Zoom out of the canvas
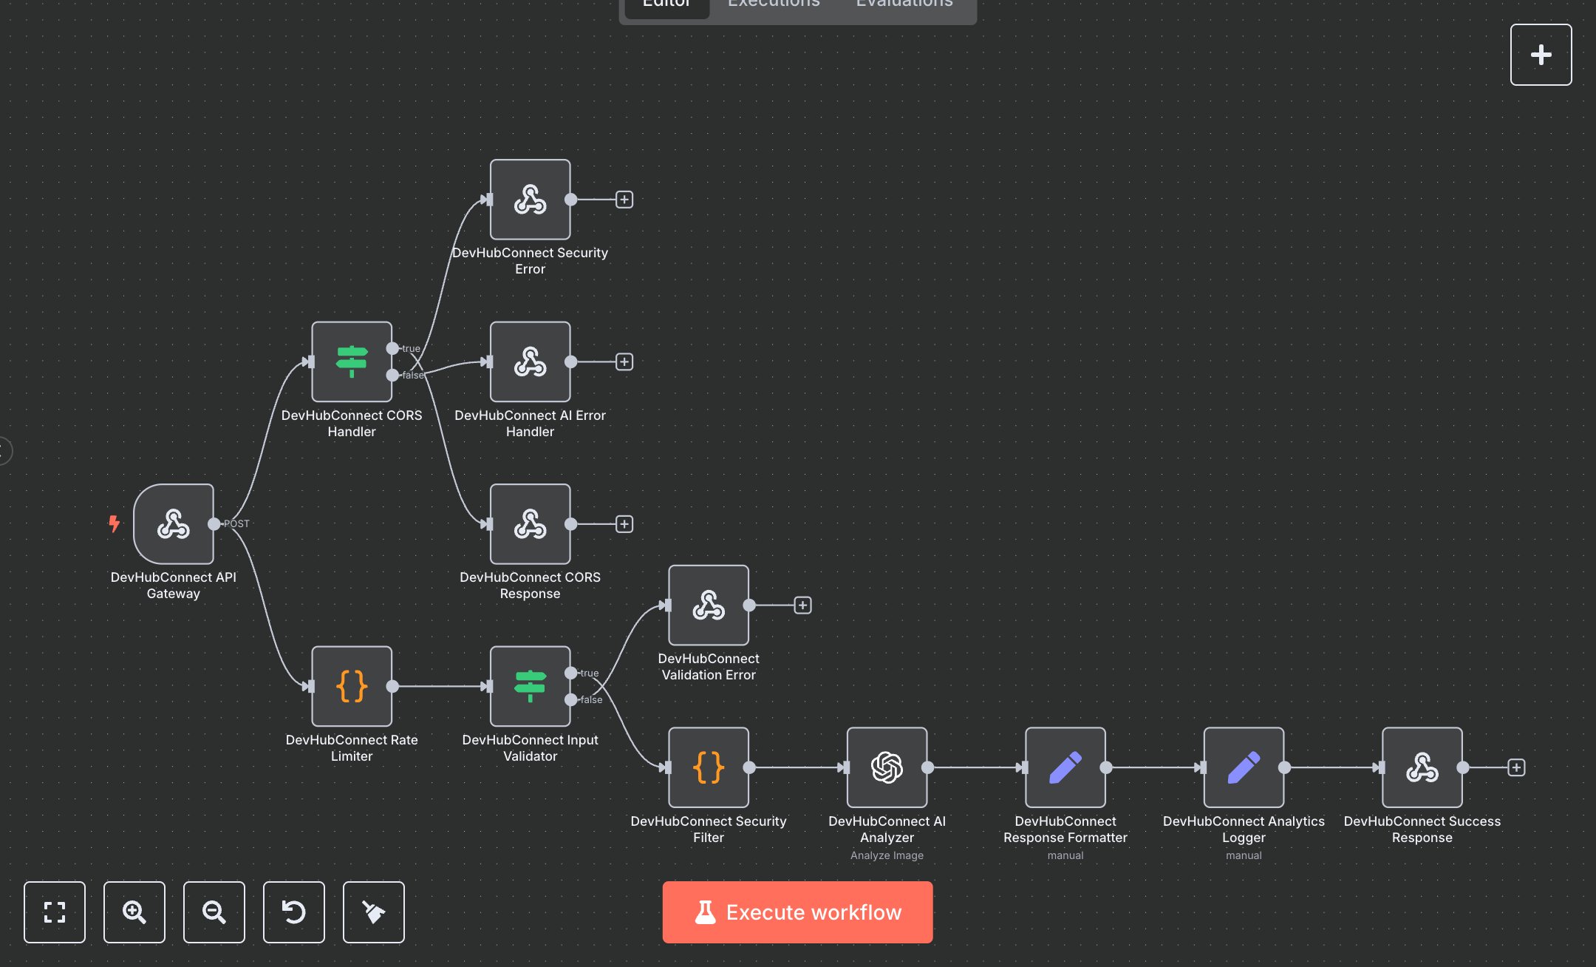 pyautogui.click(x=214, y=912)
